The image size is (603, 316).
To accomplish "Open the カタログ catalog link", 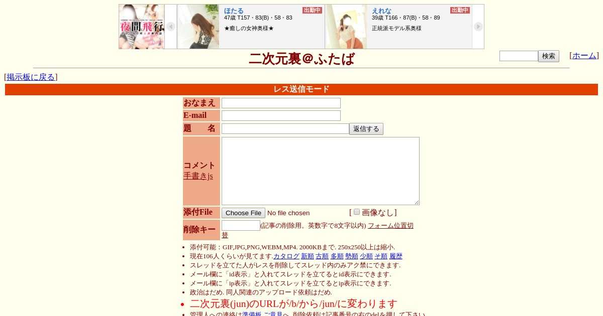I will 286,256.
